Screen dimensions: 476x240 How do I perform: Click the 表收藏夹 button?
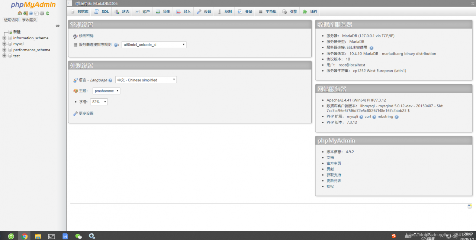point(29,20)
